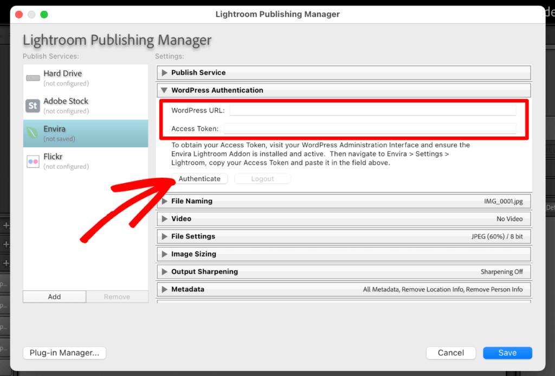Click the Remove publish service button
555x376 pixels.
(x=117, y=296)
